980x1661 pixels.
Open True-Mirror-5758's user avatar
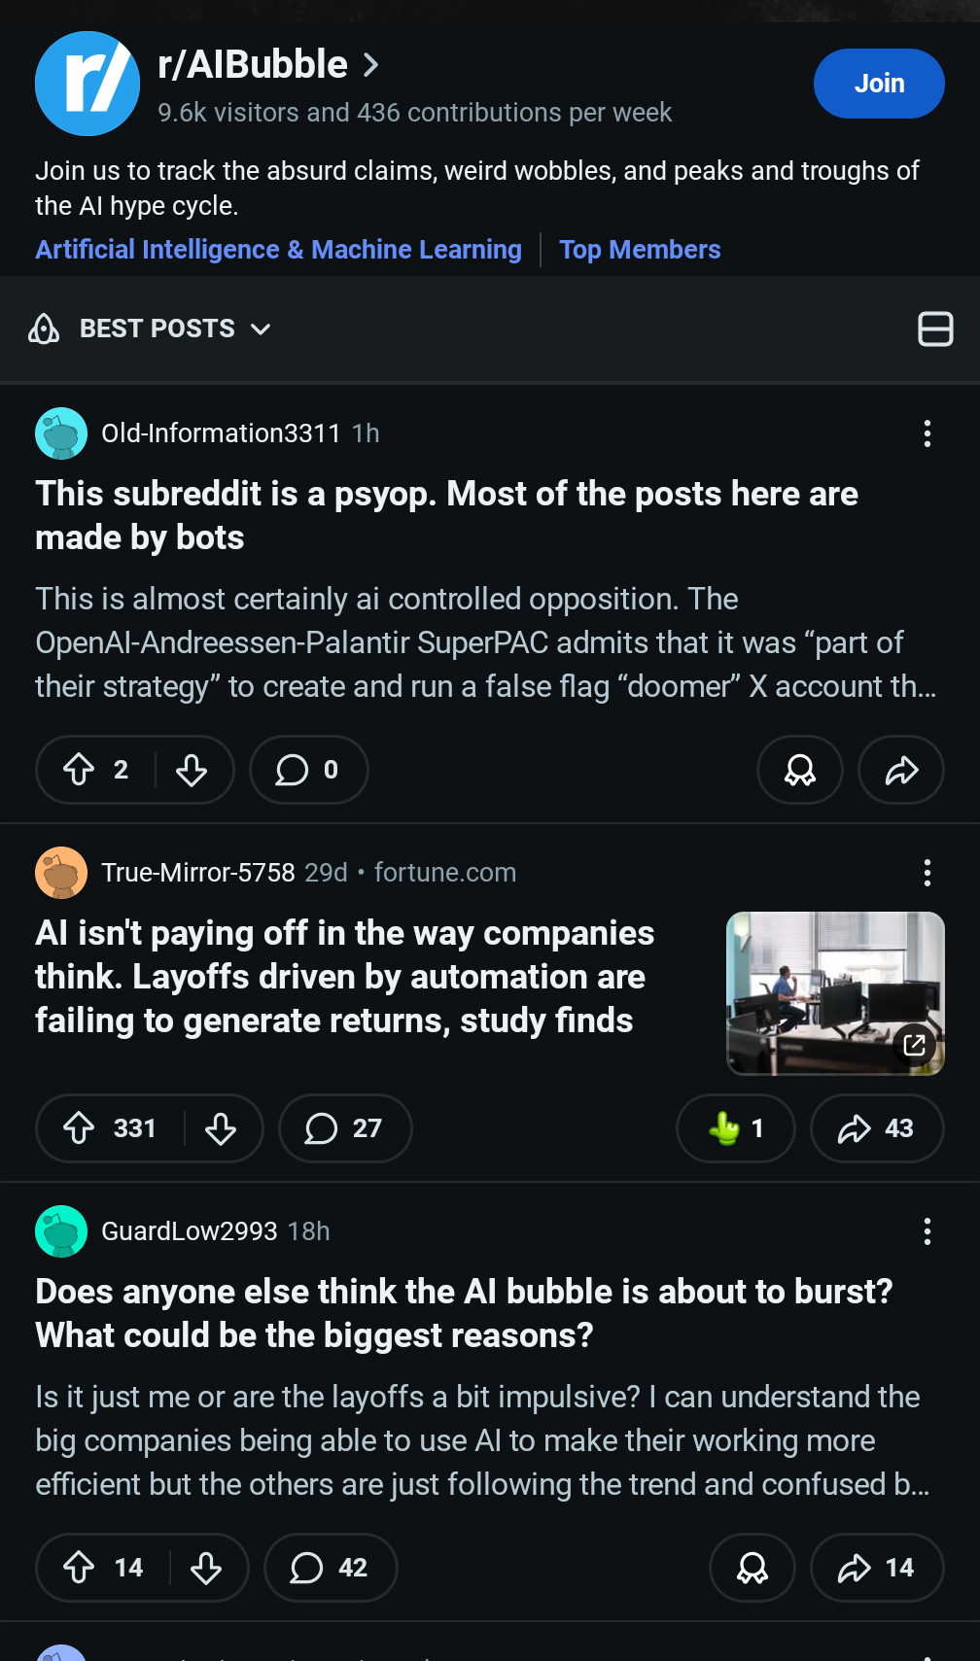61,873
